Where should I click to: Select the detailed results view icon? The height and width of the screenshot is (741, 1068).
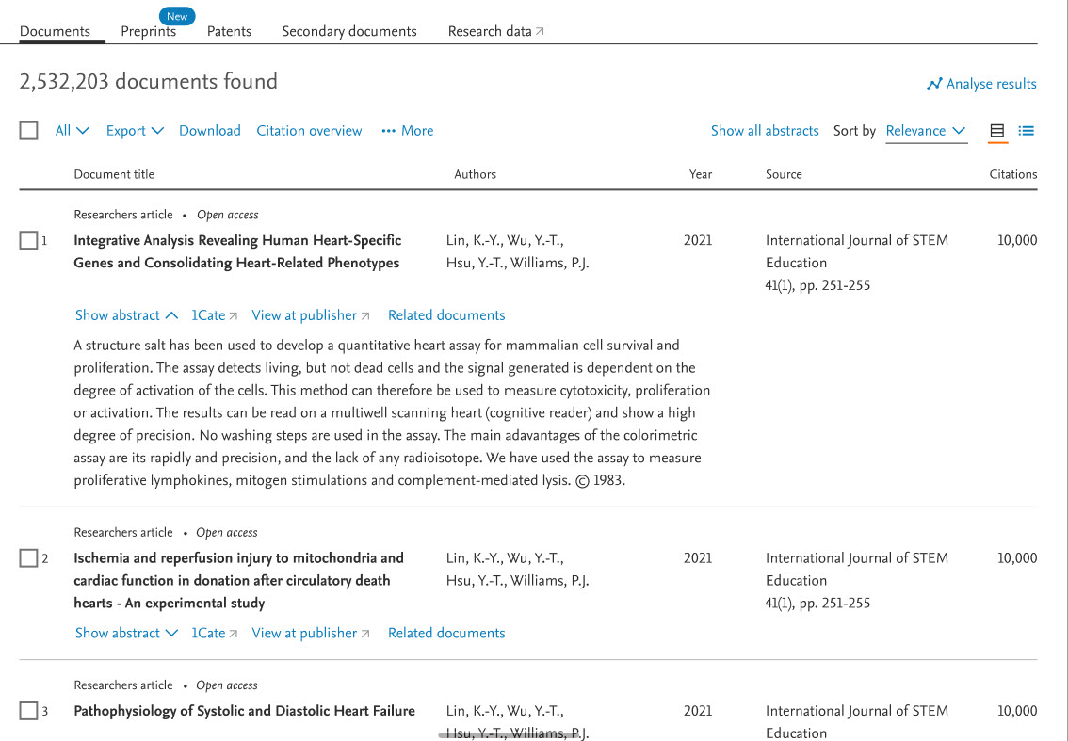[x=996, y=130]
